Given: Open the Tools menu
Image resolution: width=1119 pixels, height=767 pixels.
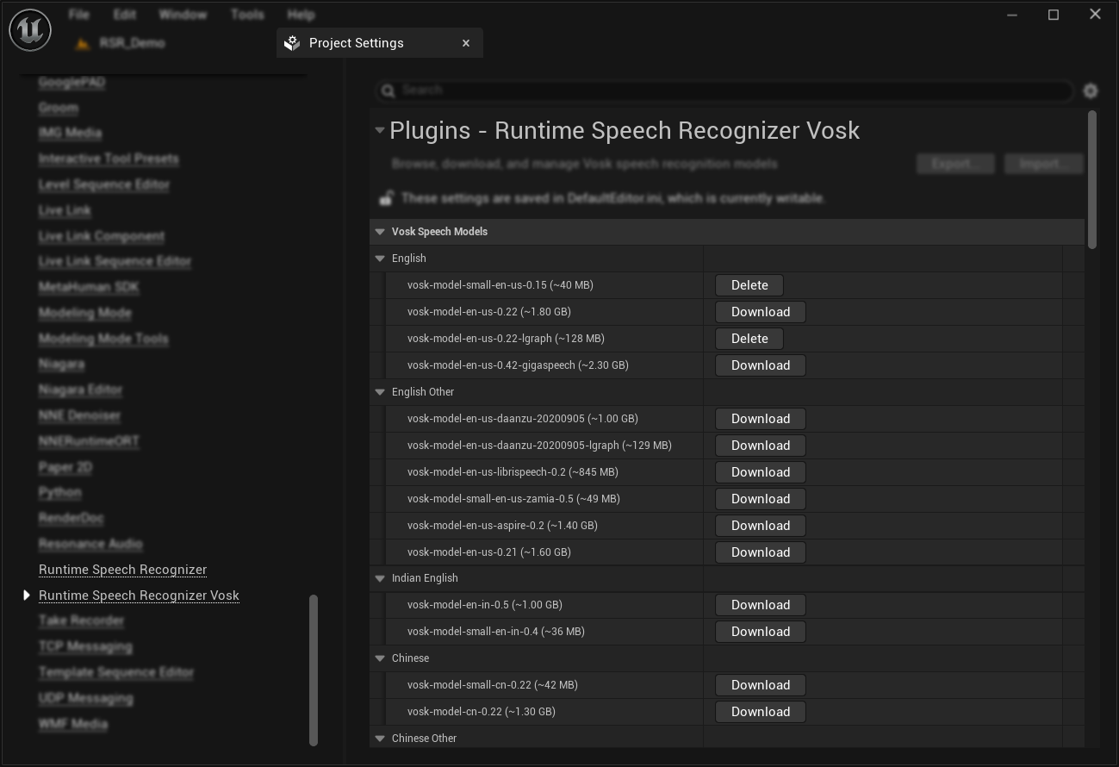Looking at the screenshot, I should (x=247, y=15).
